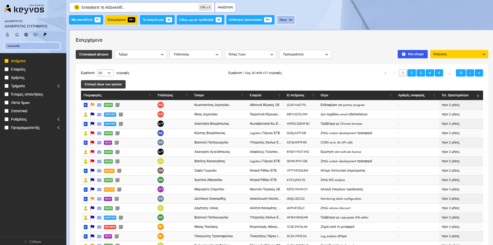493x245 pixels.
Task: Open Εταιρείες in the sidebar
Action: [18, 69]
